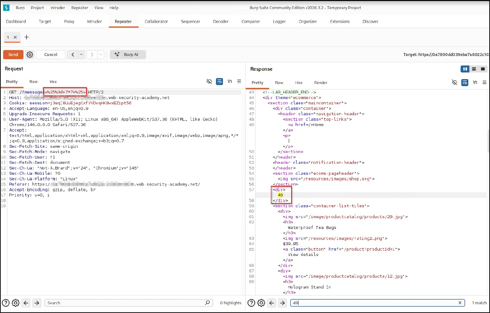Click the Request search input field
The width and height of the screenshot is (490, 313).
point(129,303)
